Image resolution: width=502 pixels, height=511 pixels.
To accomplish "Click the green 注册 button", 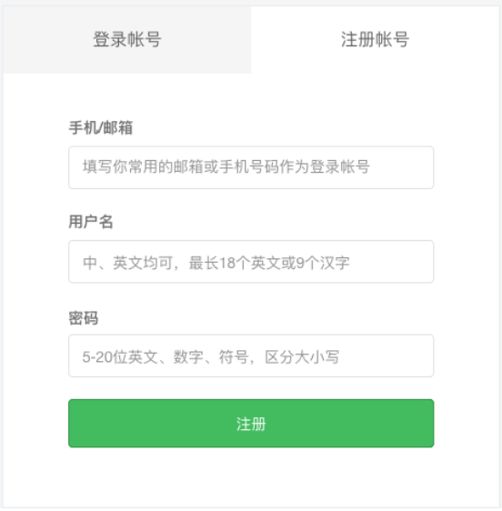I will 251,424.
